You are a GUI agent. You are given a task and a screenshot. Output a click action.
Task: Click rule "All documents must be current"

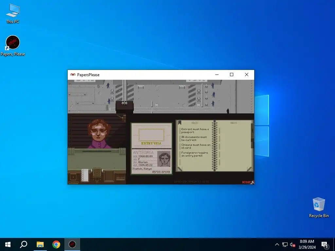click(x=194, y=139)
